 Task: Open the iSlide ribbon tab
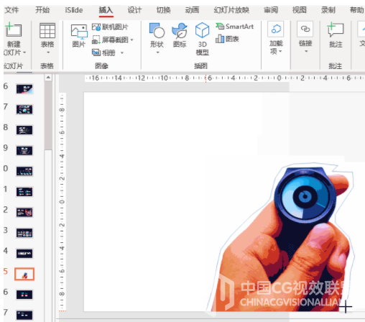74,10
